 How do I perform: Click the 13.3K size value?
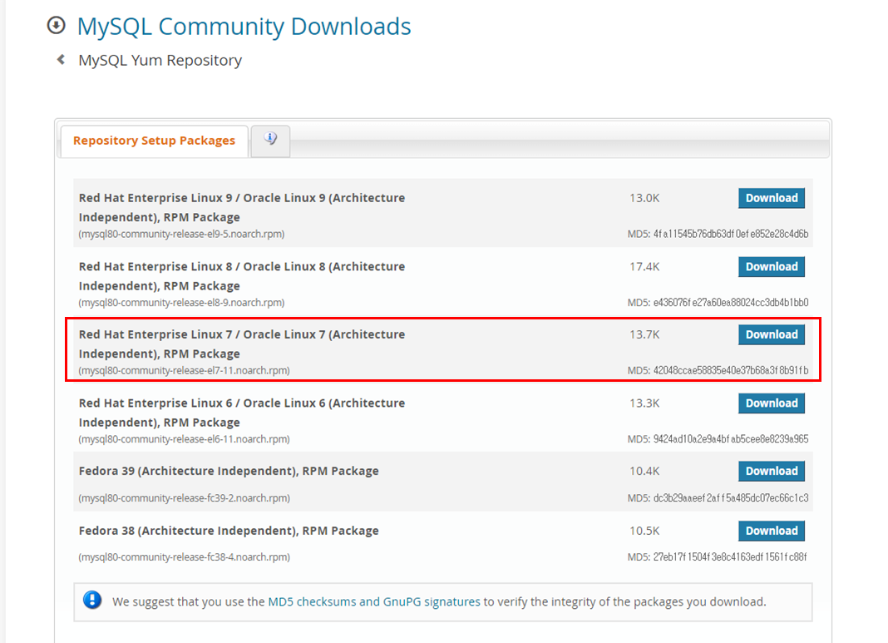click(644, 403)
